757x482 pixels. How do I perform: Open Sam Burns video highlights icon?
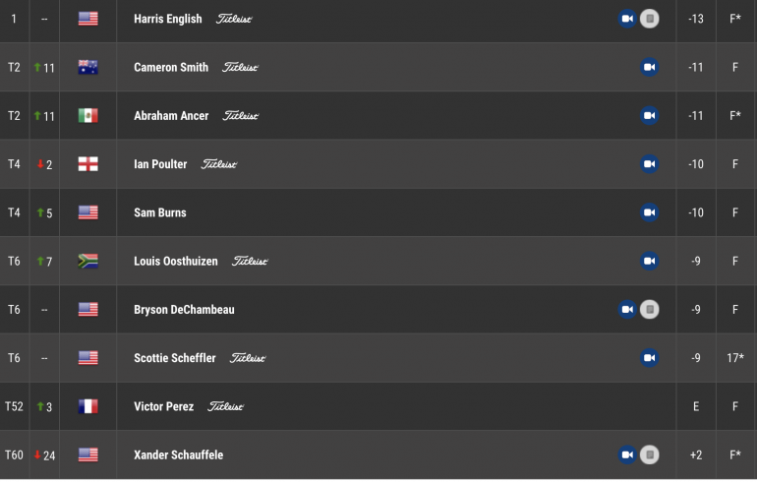pyautogui.click(x=649, y=212)
